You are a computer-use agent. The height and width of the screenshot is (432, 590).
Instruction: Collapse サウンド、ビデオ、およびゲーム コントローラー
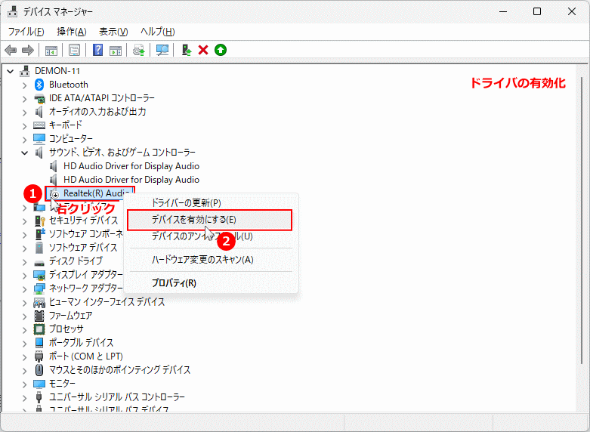pos(24,153)
